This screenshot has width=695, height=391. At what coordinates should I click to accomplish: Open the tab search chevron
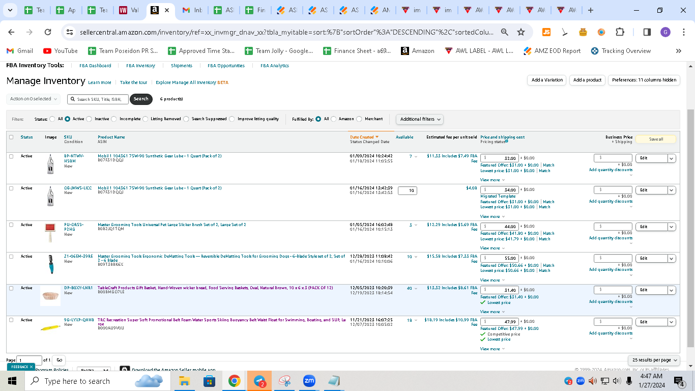coord(10,10)
